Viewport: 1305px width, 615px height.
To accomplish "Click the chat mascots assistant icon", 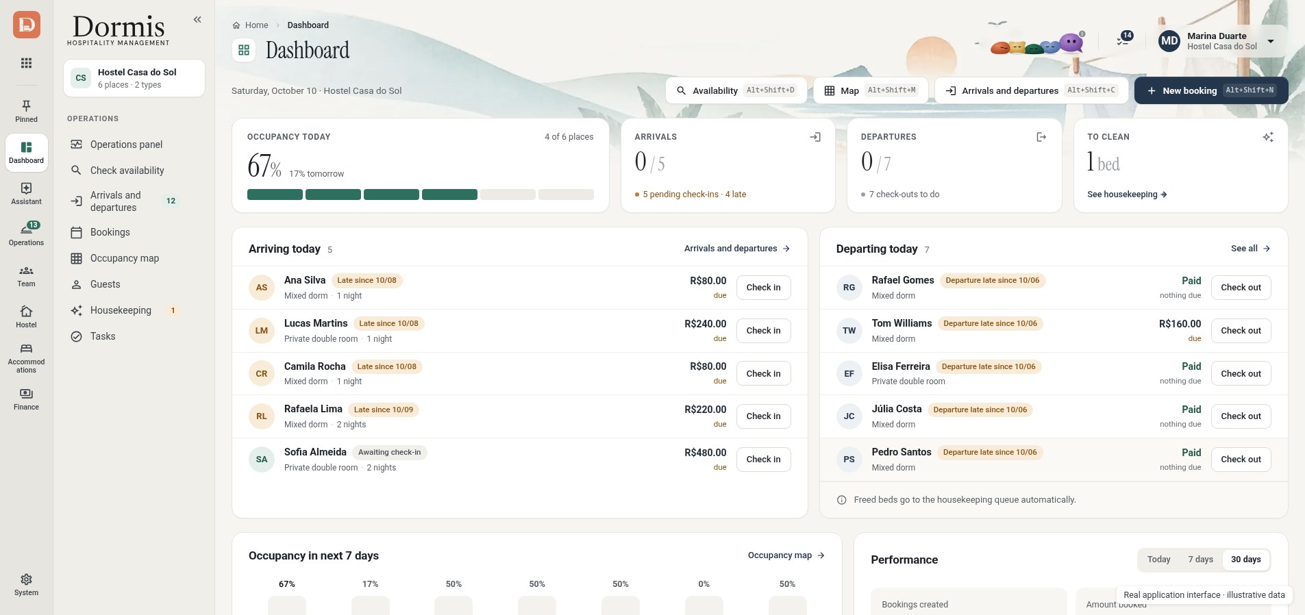I will pyautogui.click(x=1037, y=43).
